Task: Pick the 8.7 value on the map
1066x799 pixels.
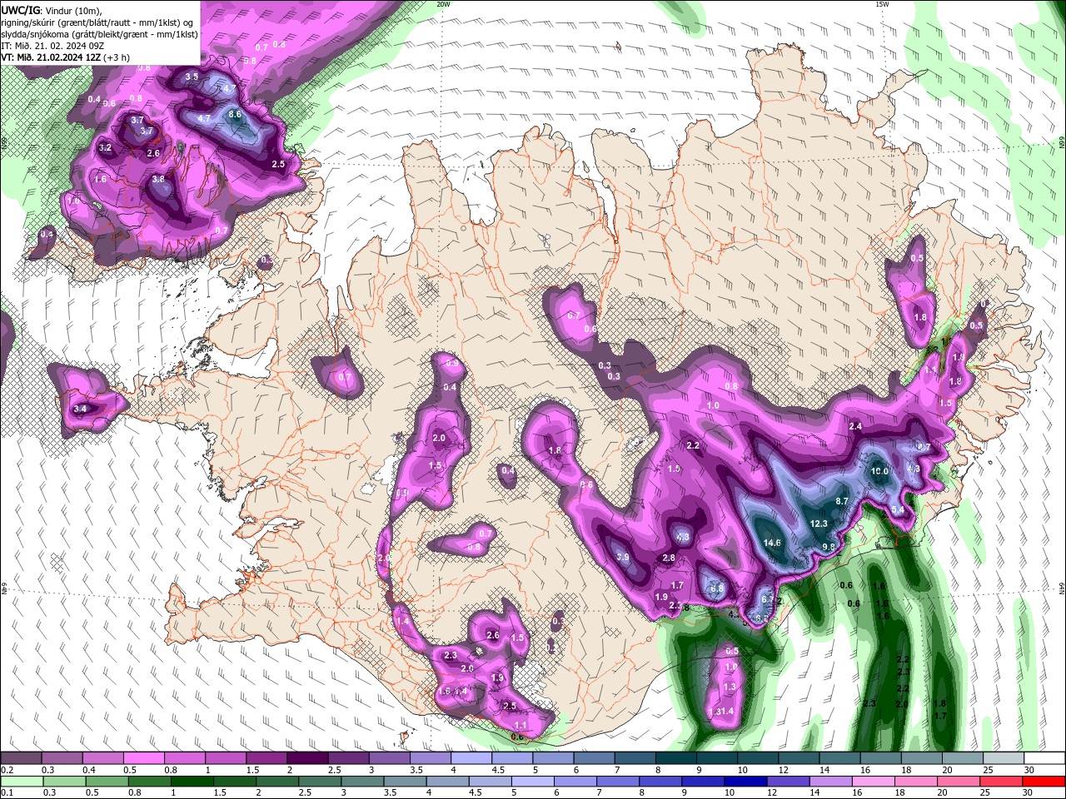Action: coord(842,501)
